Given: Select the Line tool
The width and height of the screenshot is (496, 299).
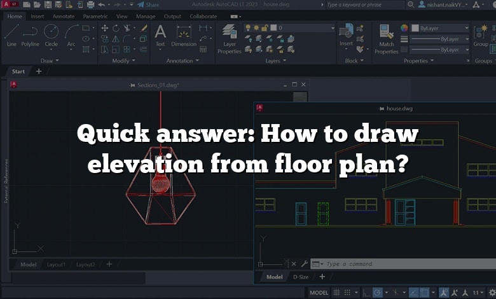Looking at the screenshot, I should (x=11, y=35).
